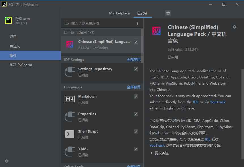Toggle the Settings Repository checkbox
244x167 pixels.
click(x=136, y=69)
